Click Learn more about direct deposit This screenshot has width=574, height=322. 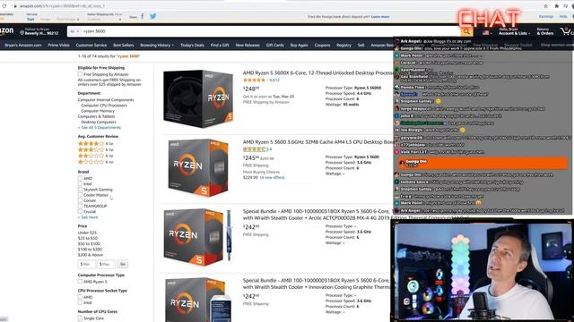[x=380, y=17]
